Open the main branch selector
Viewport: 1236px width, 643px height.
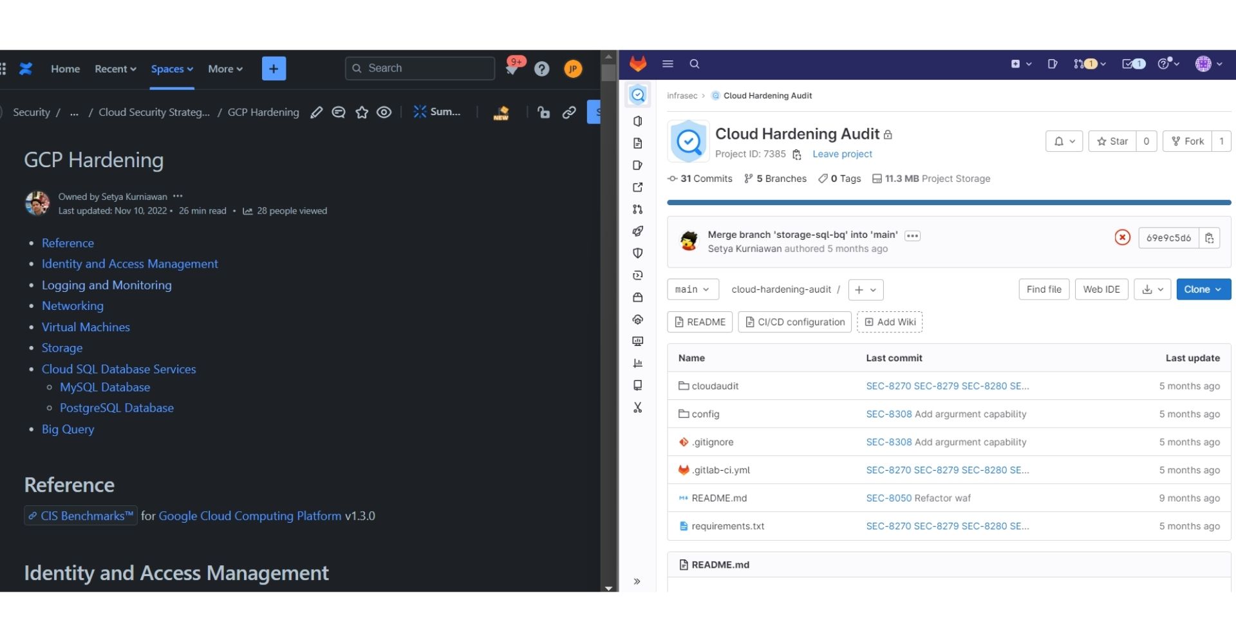(693, 290)
